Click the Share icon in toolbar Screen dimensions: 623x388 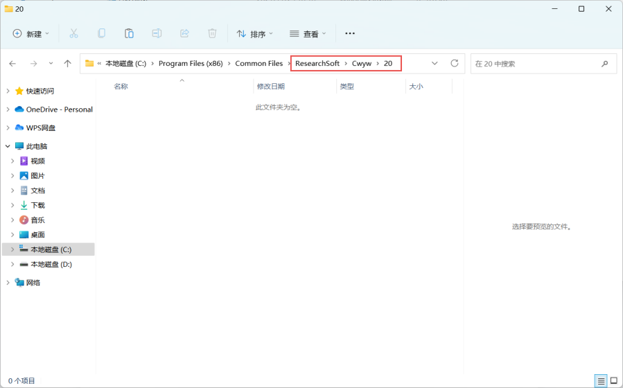[x=184, y=33]
